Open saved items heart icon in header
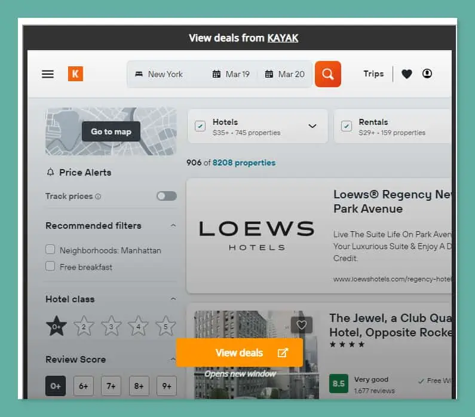 coord(406,74)
